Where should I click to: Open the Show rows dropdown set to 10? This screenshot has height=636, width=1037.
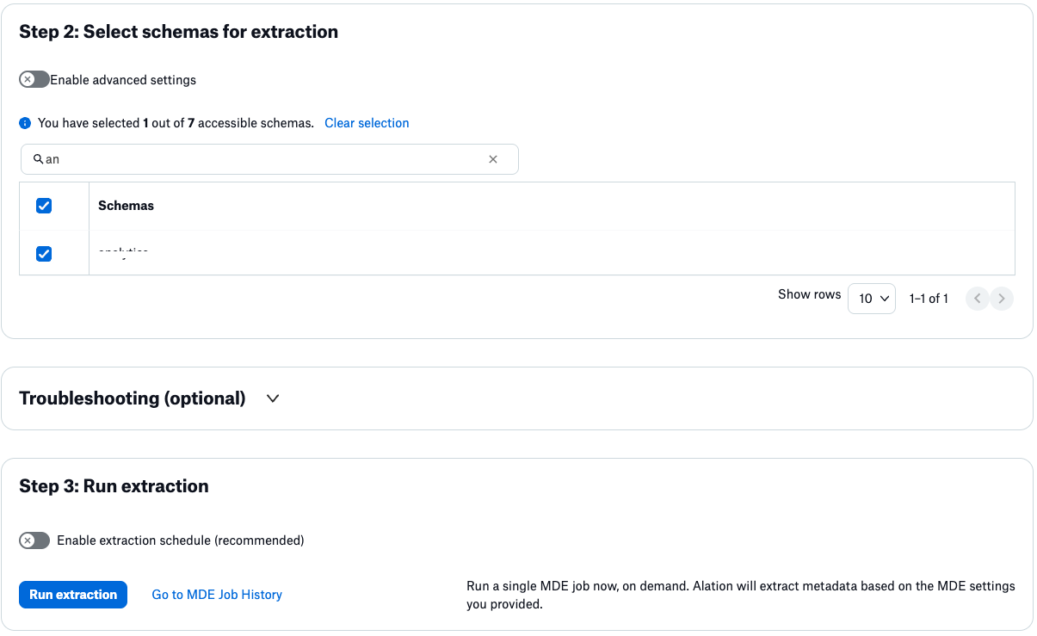pyautogui.click(x=871, y=299)
